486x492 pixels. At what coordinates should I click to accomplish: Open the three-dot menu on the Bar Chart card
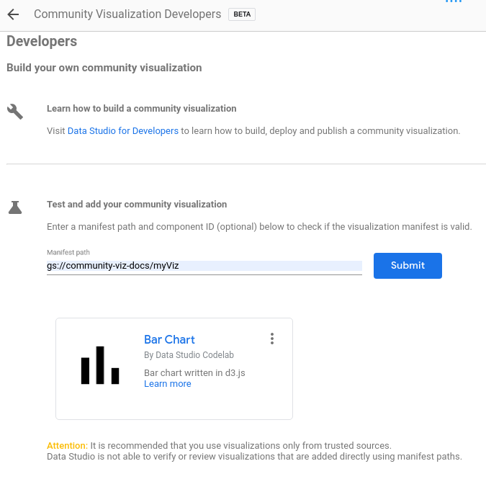pyautogui.click(x=271, y=339)
